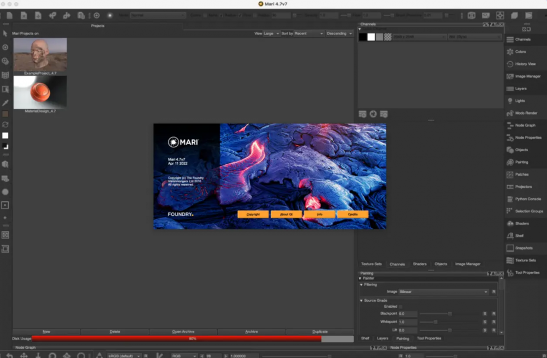Switch to the Shaders tab

click(420, 264)
